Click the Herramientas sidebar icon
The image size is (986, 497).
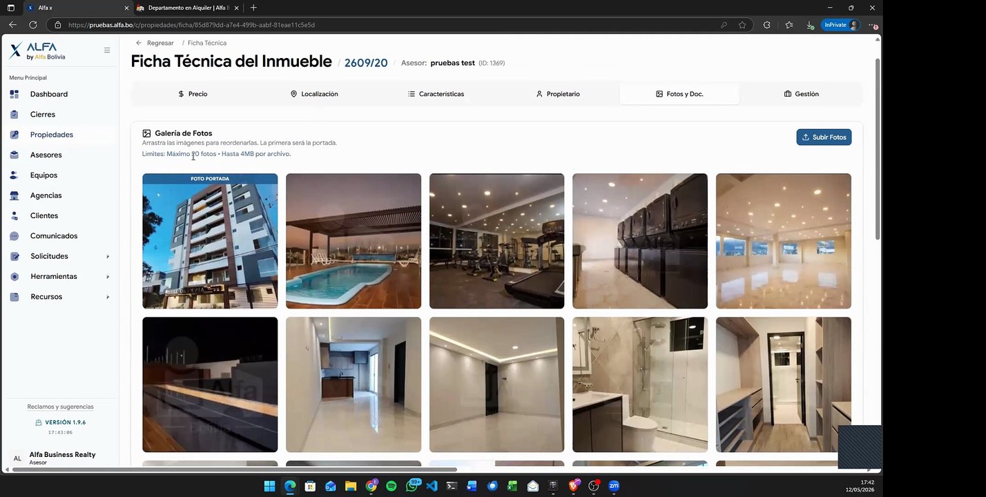(x=14, y=277)
